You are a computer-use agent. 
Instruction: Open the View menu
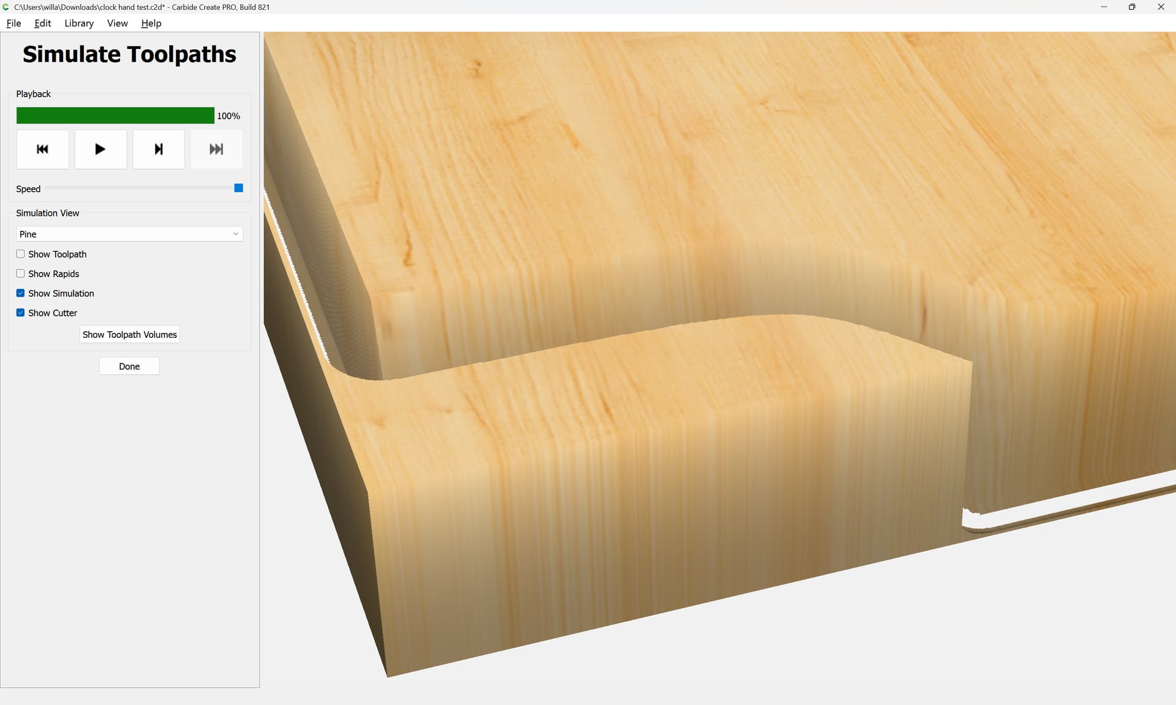[x=117, y=23]
